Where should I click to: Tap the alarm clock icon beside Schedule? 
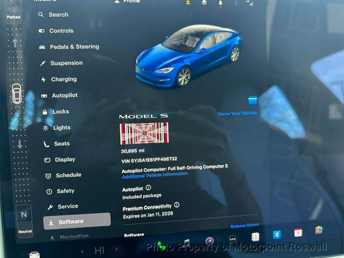(x=48, y=176)
